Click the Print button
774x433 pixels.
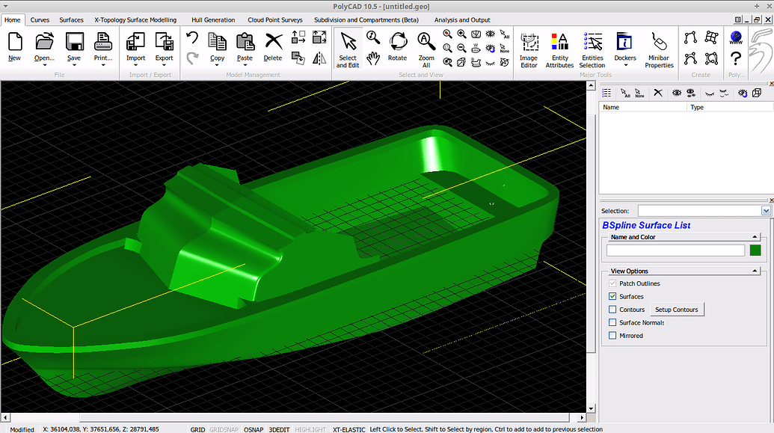[103, 46]
